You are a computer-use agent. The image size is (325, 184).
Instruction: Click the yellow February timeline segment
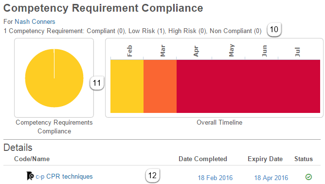(127, 86)
